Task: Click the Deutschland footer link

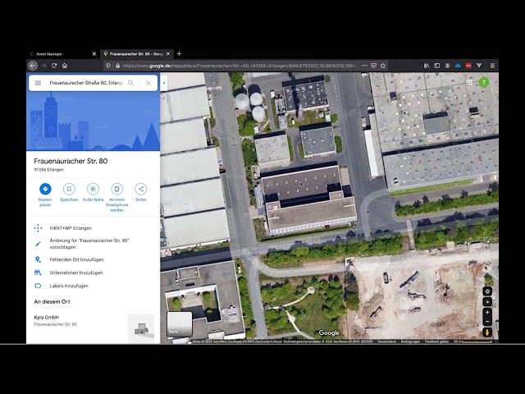Action: (x=386, y=341)
